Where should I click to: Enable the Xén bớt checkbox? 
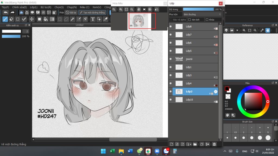189,19
